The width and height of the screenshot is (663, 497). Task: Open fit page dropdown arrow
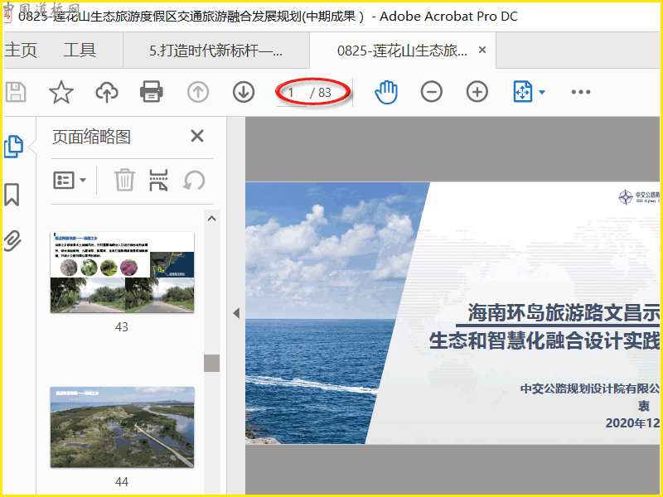pos(542,92)
